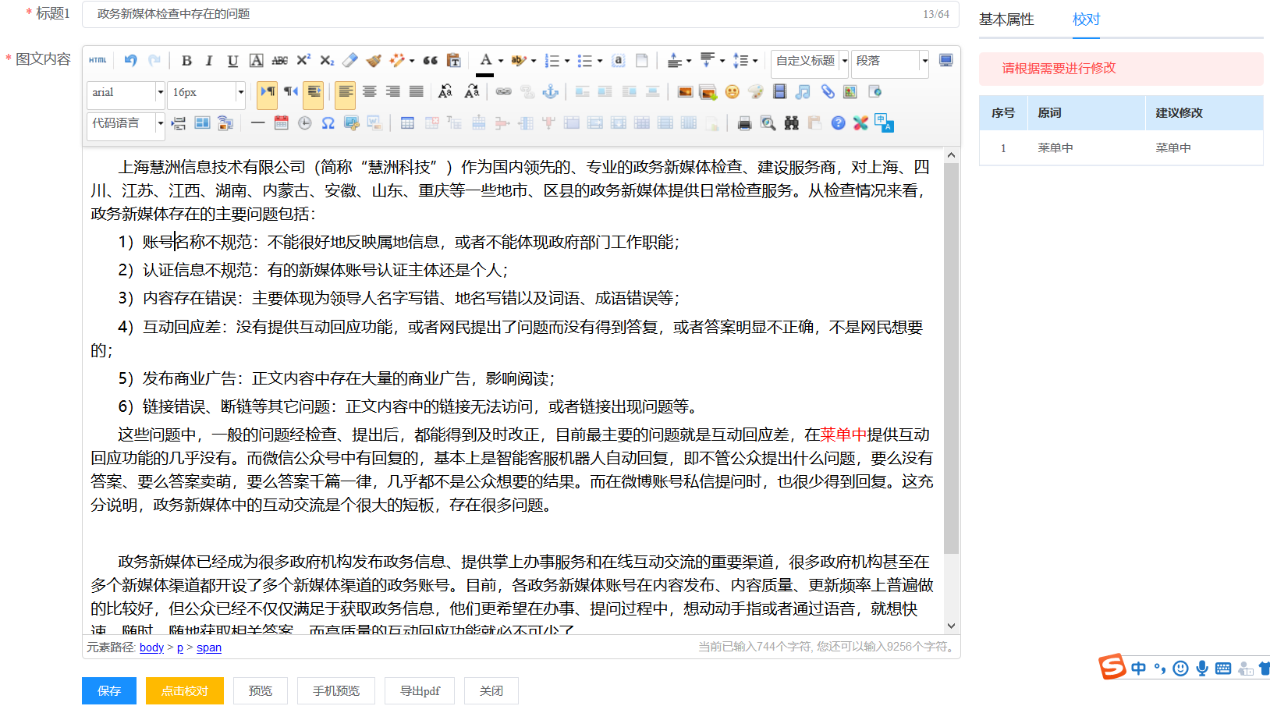Switch to the 基本属性 tab

[x=1006, y=20]
